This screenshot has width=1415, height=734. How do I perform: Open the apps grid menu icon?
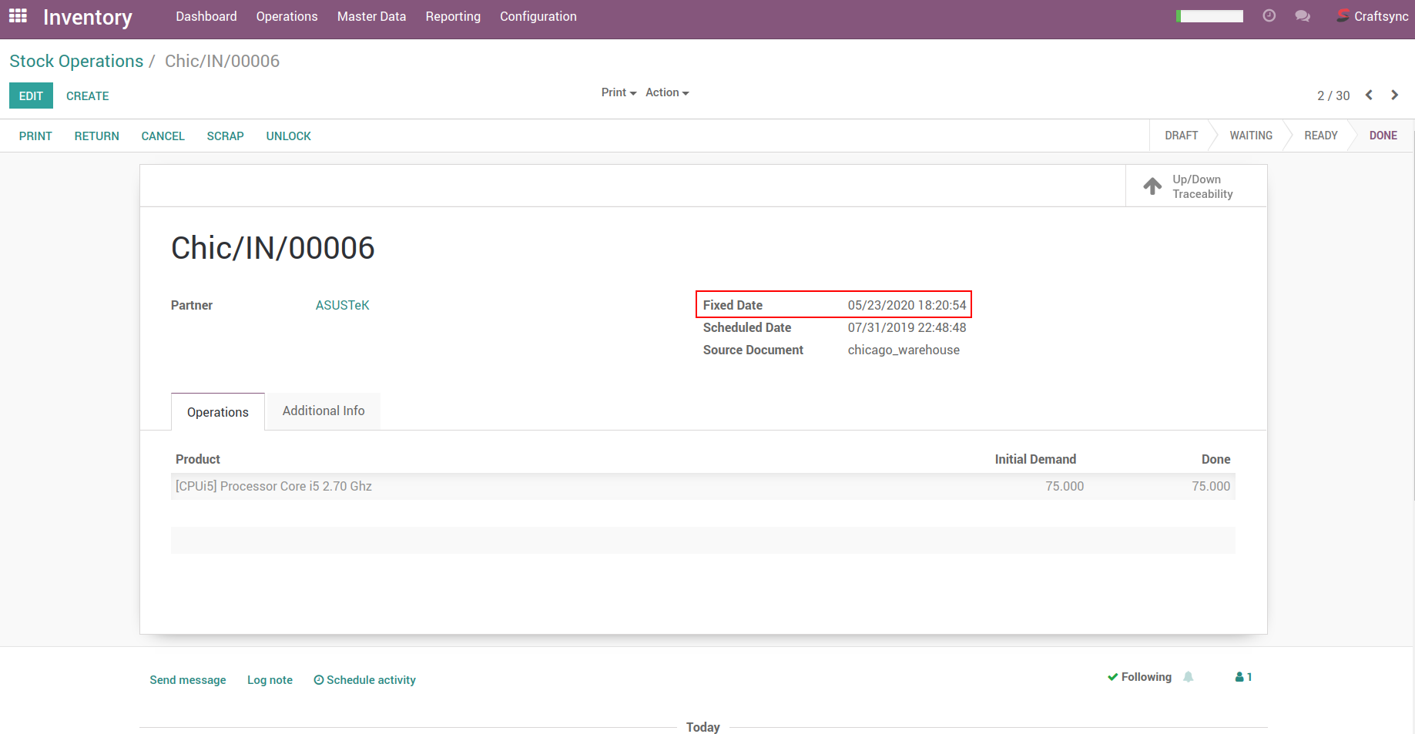tap(18, 16)
